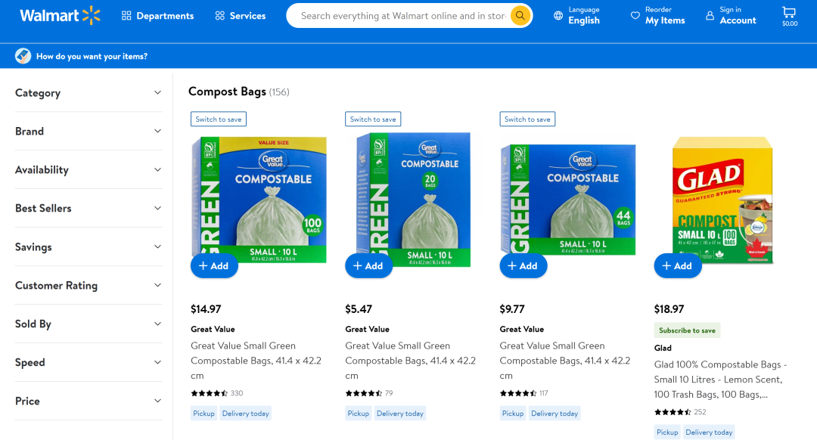Add Glad compostable bags to cart

(x=678, y=266)
